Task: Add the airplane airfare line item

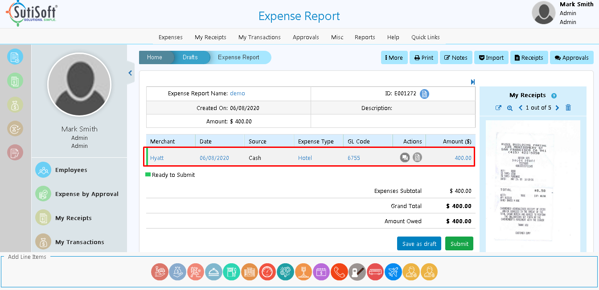Action: 393,272
